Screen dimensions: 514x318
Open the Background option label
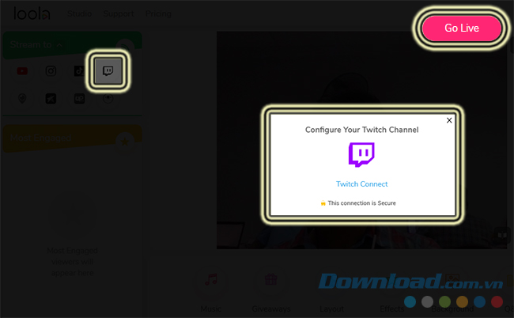click(x=452, y=309)
